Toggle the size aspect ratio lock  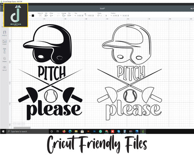pos(85,14)
